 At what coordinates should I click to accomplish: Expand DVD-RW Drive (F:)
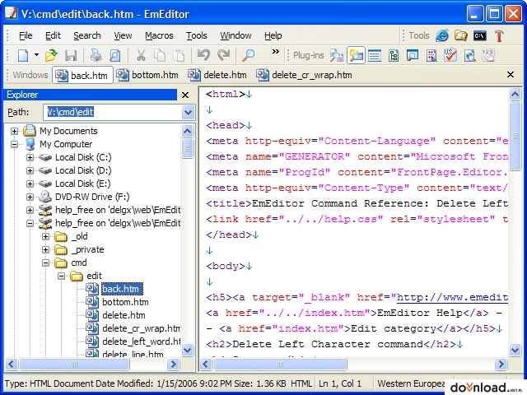click(x=30, y=197)
